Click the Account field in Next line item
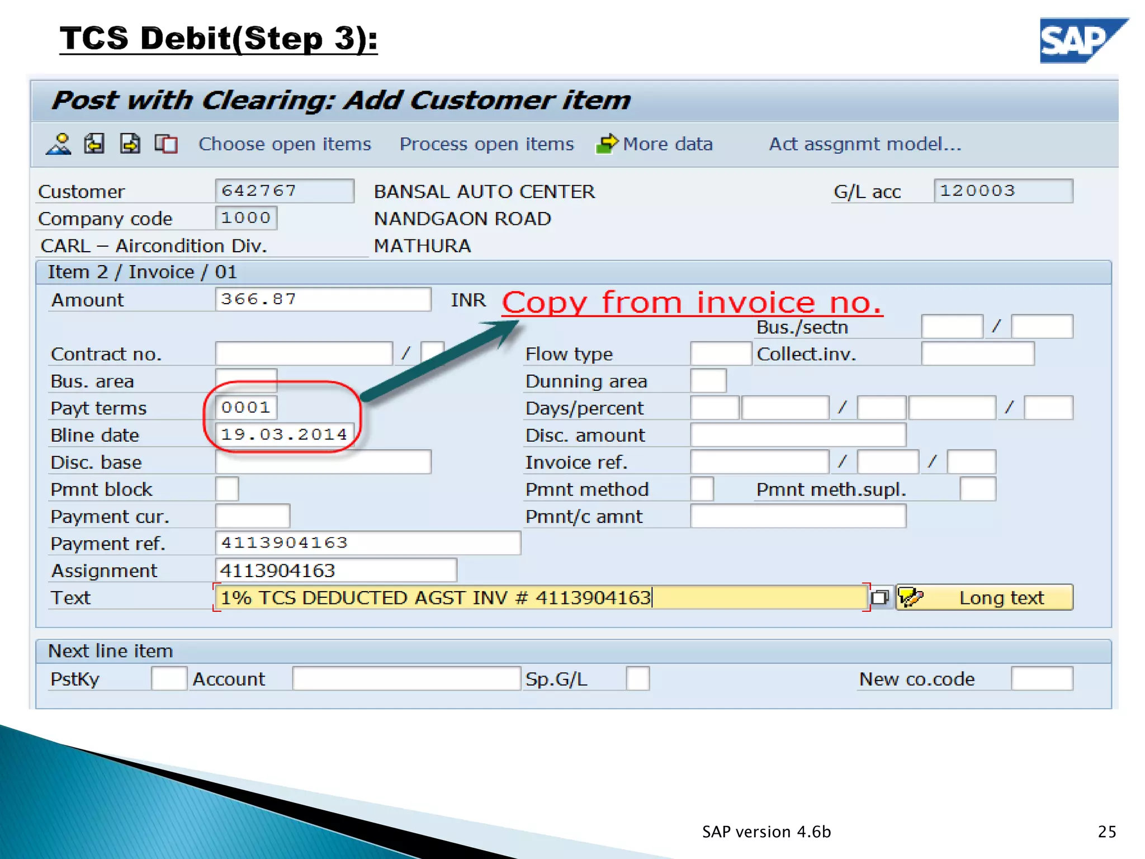1145x859 pixels. pos(406,678)
